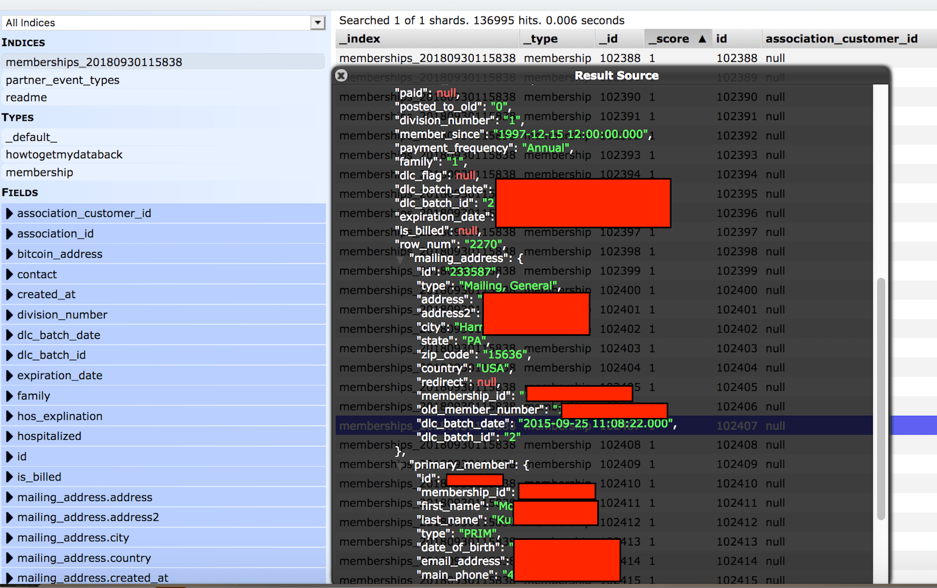Select the mailing address id 233587

[471, 272]
